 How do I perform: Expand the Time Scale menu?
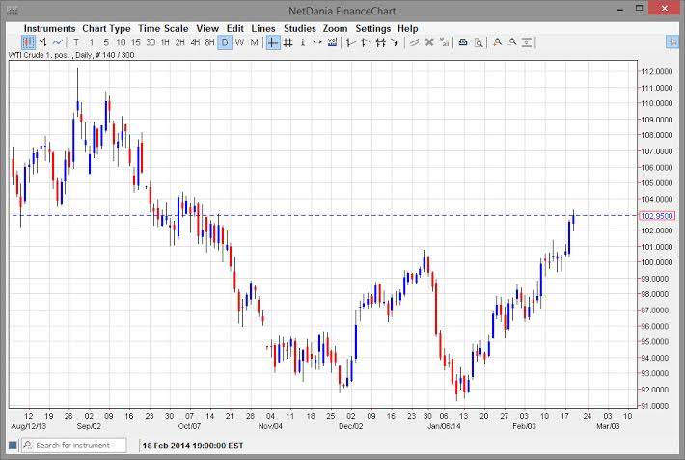163,29
